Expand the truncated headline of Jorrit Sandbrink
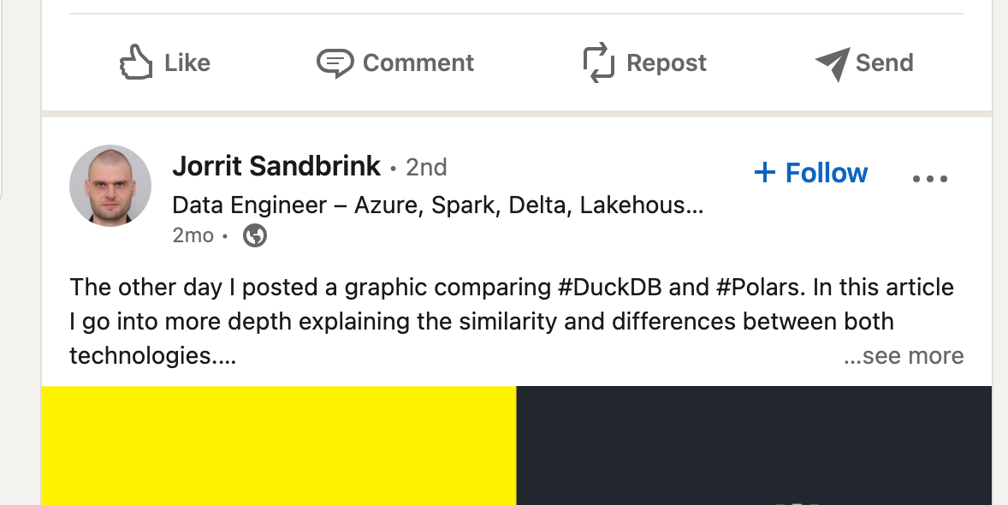The image size is (1008, 505). [x=436, y=205]
